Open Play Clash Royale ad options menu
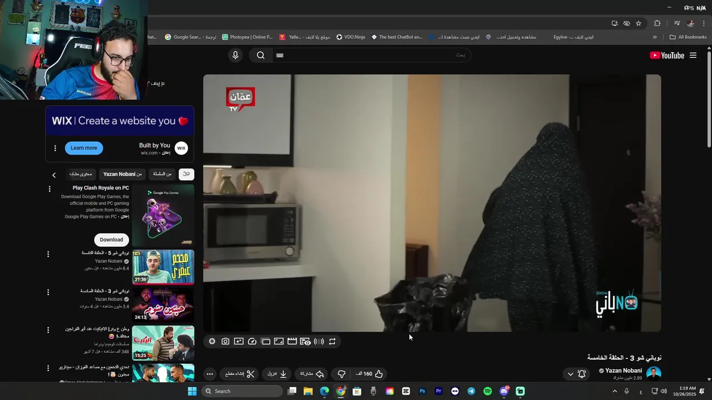Screen dimensions: 712x400 click(50, 189)
